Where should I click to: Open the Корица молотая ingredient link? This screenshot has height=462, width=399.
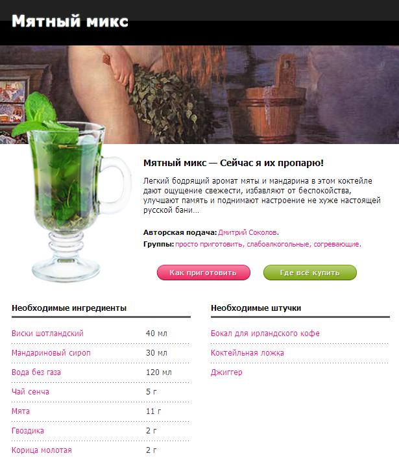pos(42,450)
